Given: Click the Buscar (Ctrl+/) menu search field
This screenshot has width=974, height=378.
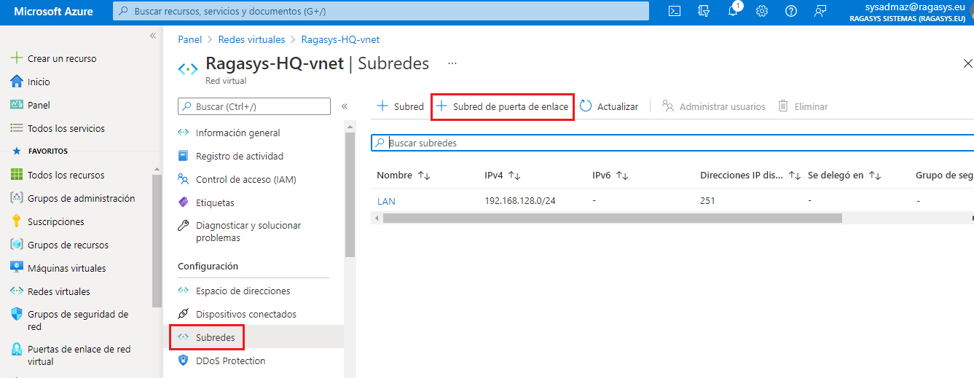Looking at the screenshot, I should click(254, 106).
